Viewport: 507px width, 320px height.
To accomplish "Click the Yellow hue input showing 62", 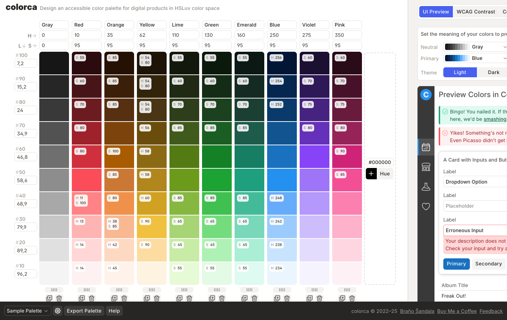I will click(151, 35).
